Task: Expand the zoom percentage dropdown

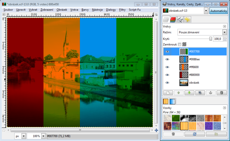Action: click(43, 136)
